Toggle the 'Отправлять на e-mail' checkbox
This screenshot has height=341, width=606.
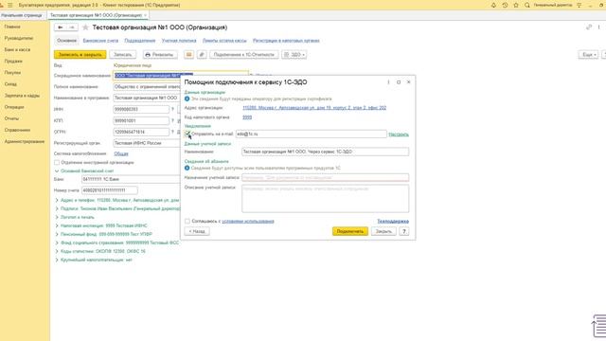[187, 134]
